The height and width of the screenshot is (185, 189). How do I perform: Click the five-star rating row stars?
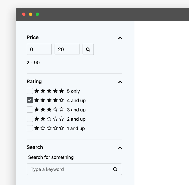click(49, 91)
